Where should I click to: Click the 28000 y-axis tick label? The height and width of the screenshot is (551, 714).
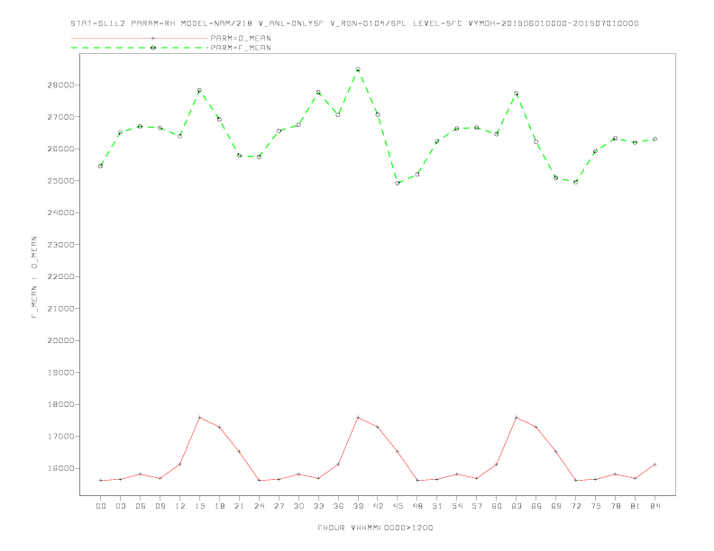click(61, 85)
